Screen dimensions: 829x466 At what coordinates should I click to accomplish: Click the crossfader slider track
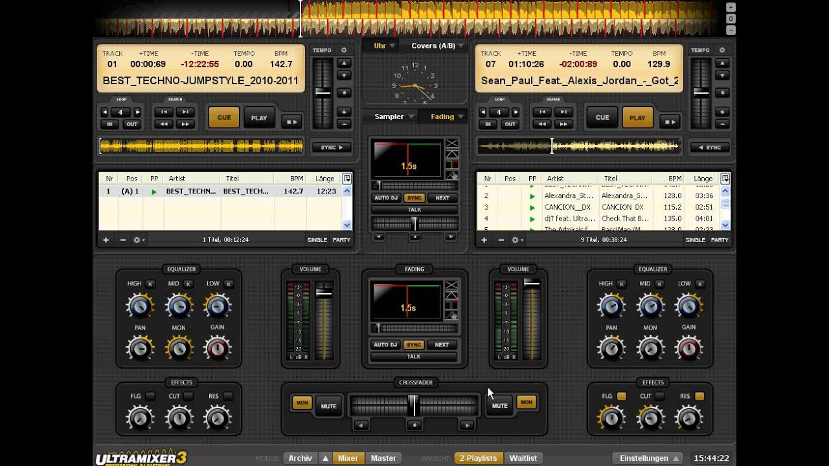(414, 406)
